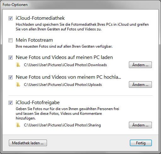Click the folder icon beside the Sharing path
This screenshot has height=154, width=161.
pyautogui.click(x=18, y=125)
